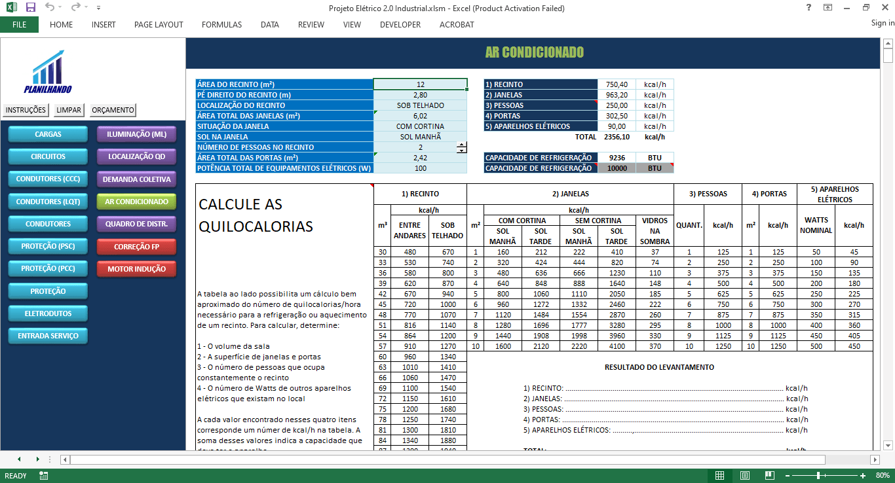Click the zoom in plus button
895x483 pixels.
point(863,476)
